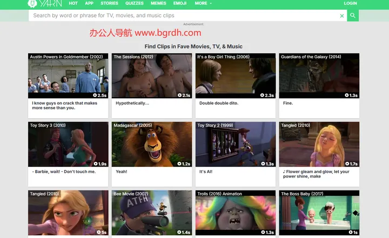Viewport: 389px width, 238px height.
Task: Open Tangled thumbnail with singing Rapunzel
Action: click(319, 144)
